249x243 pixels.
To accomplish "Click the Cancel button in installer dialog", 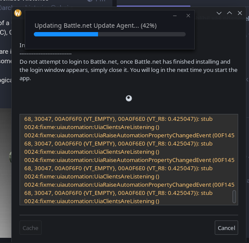I will 226,227.
